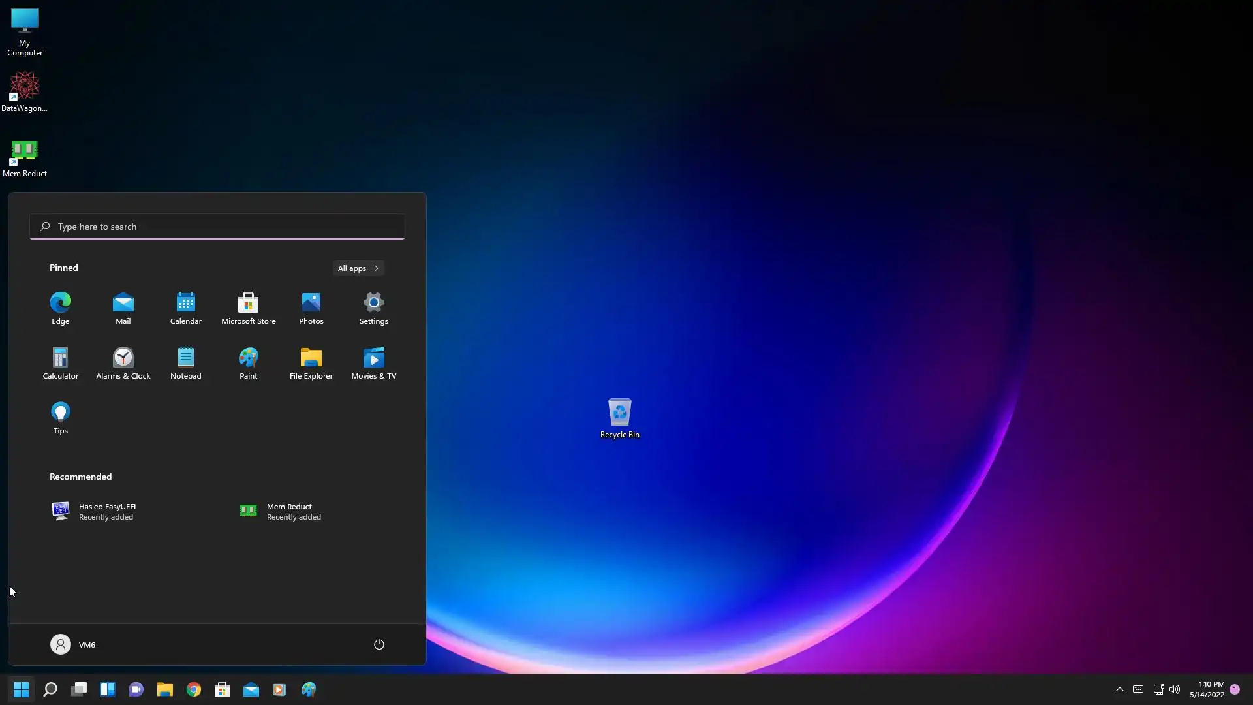Viewport: 1253px width, 705px height.
Task: Open Photos from pinned section
Action: [311, 307]
